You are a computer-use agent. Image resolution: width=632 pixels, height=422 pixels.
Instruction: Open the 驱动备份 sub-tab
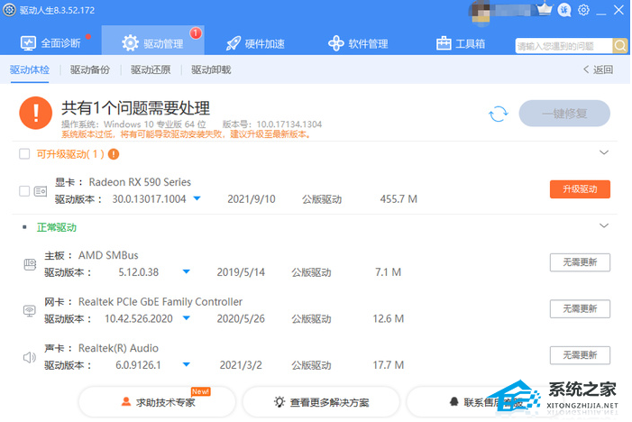point(90,69)
